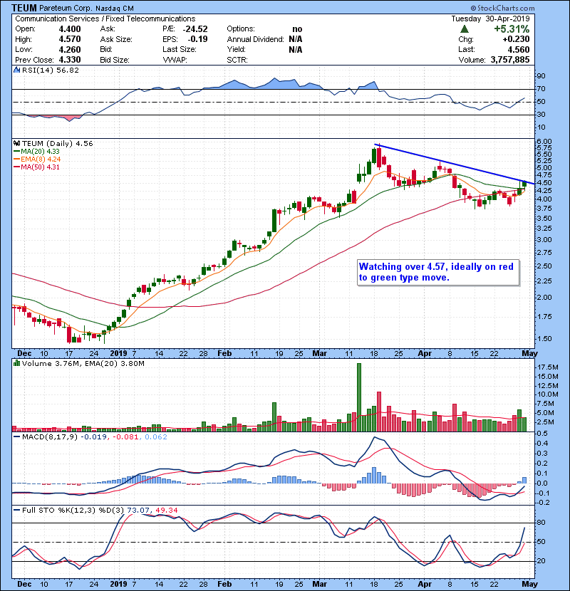Click the MA(50) 4.31 legend entry
Image resolution: width=570 pixels, height=591 pixels.
coord(41,167)
